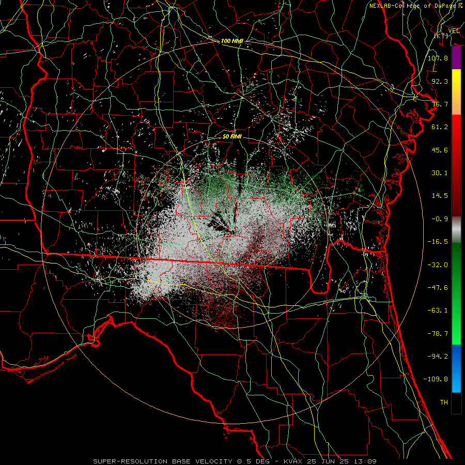The height and width of the screenshot is (465, 465).
Task: Click the Super-Resolution Base Velocity caption at the bottom
Action: (235, 461)
